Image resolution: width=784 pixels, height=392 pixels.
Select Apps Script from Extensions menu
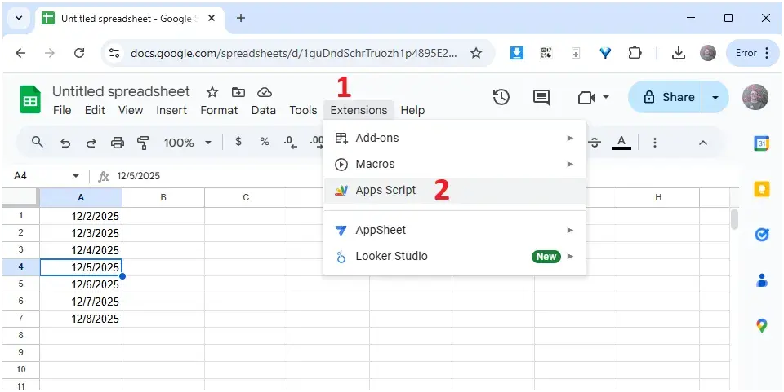point(385,191)
